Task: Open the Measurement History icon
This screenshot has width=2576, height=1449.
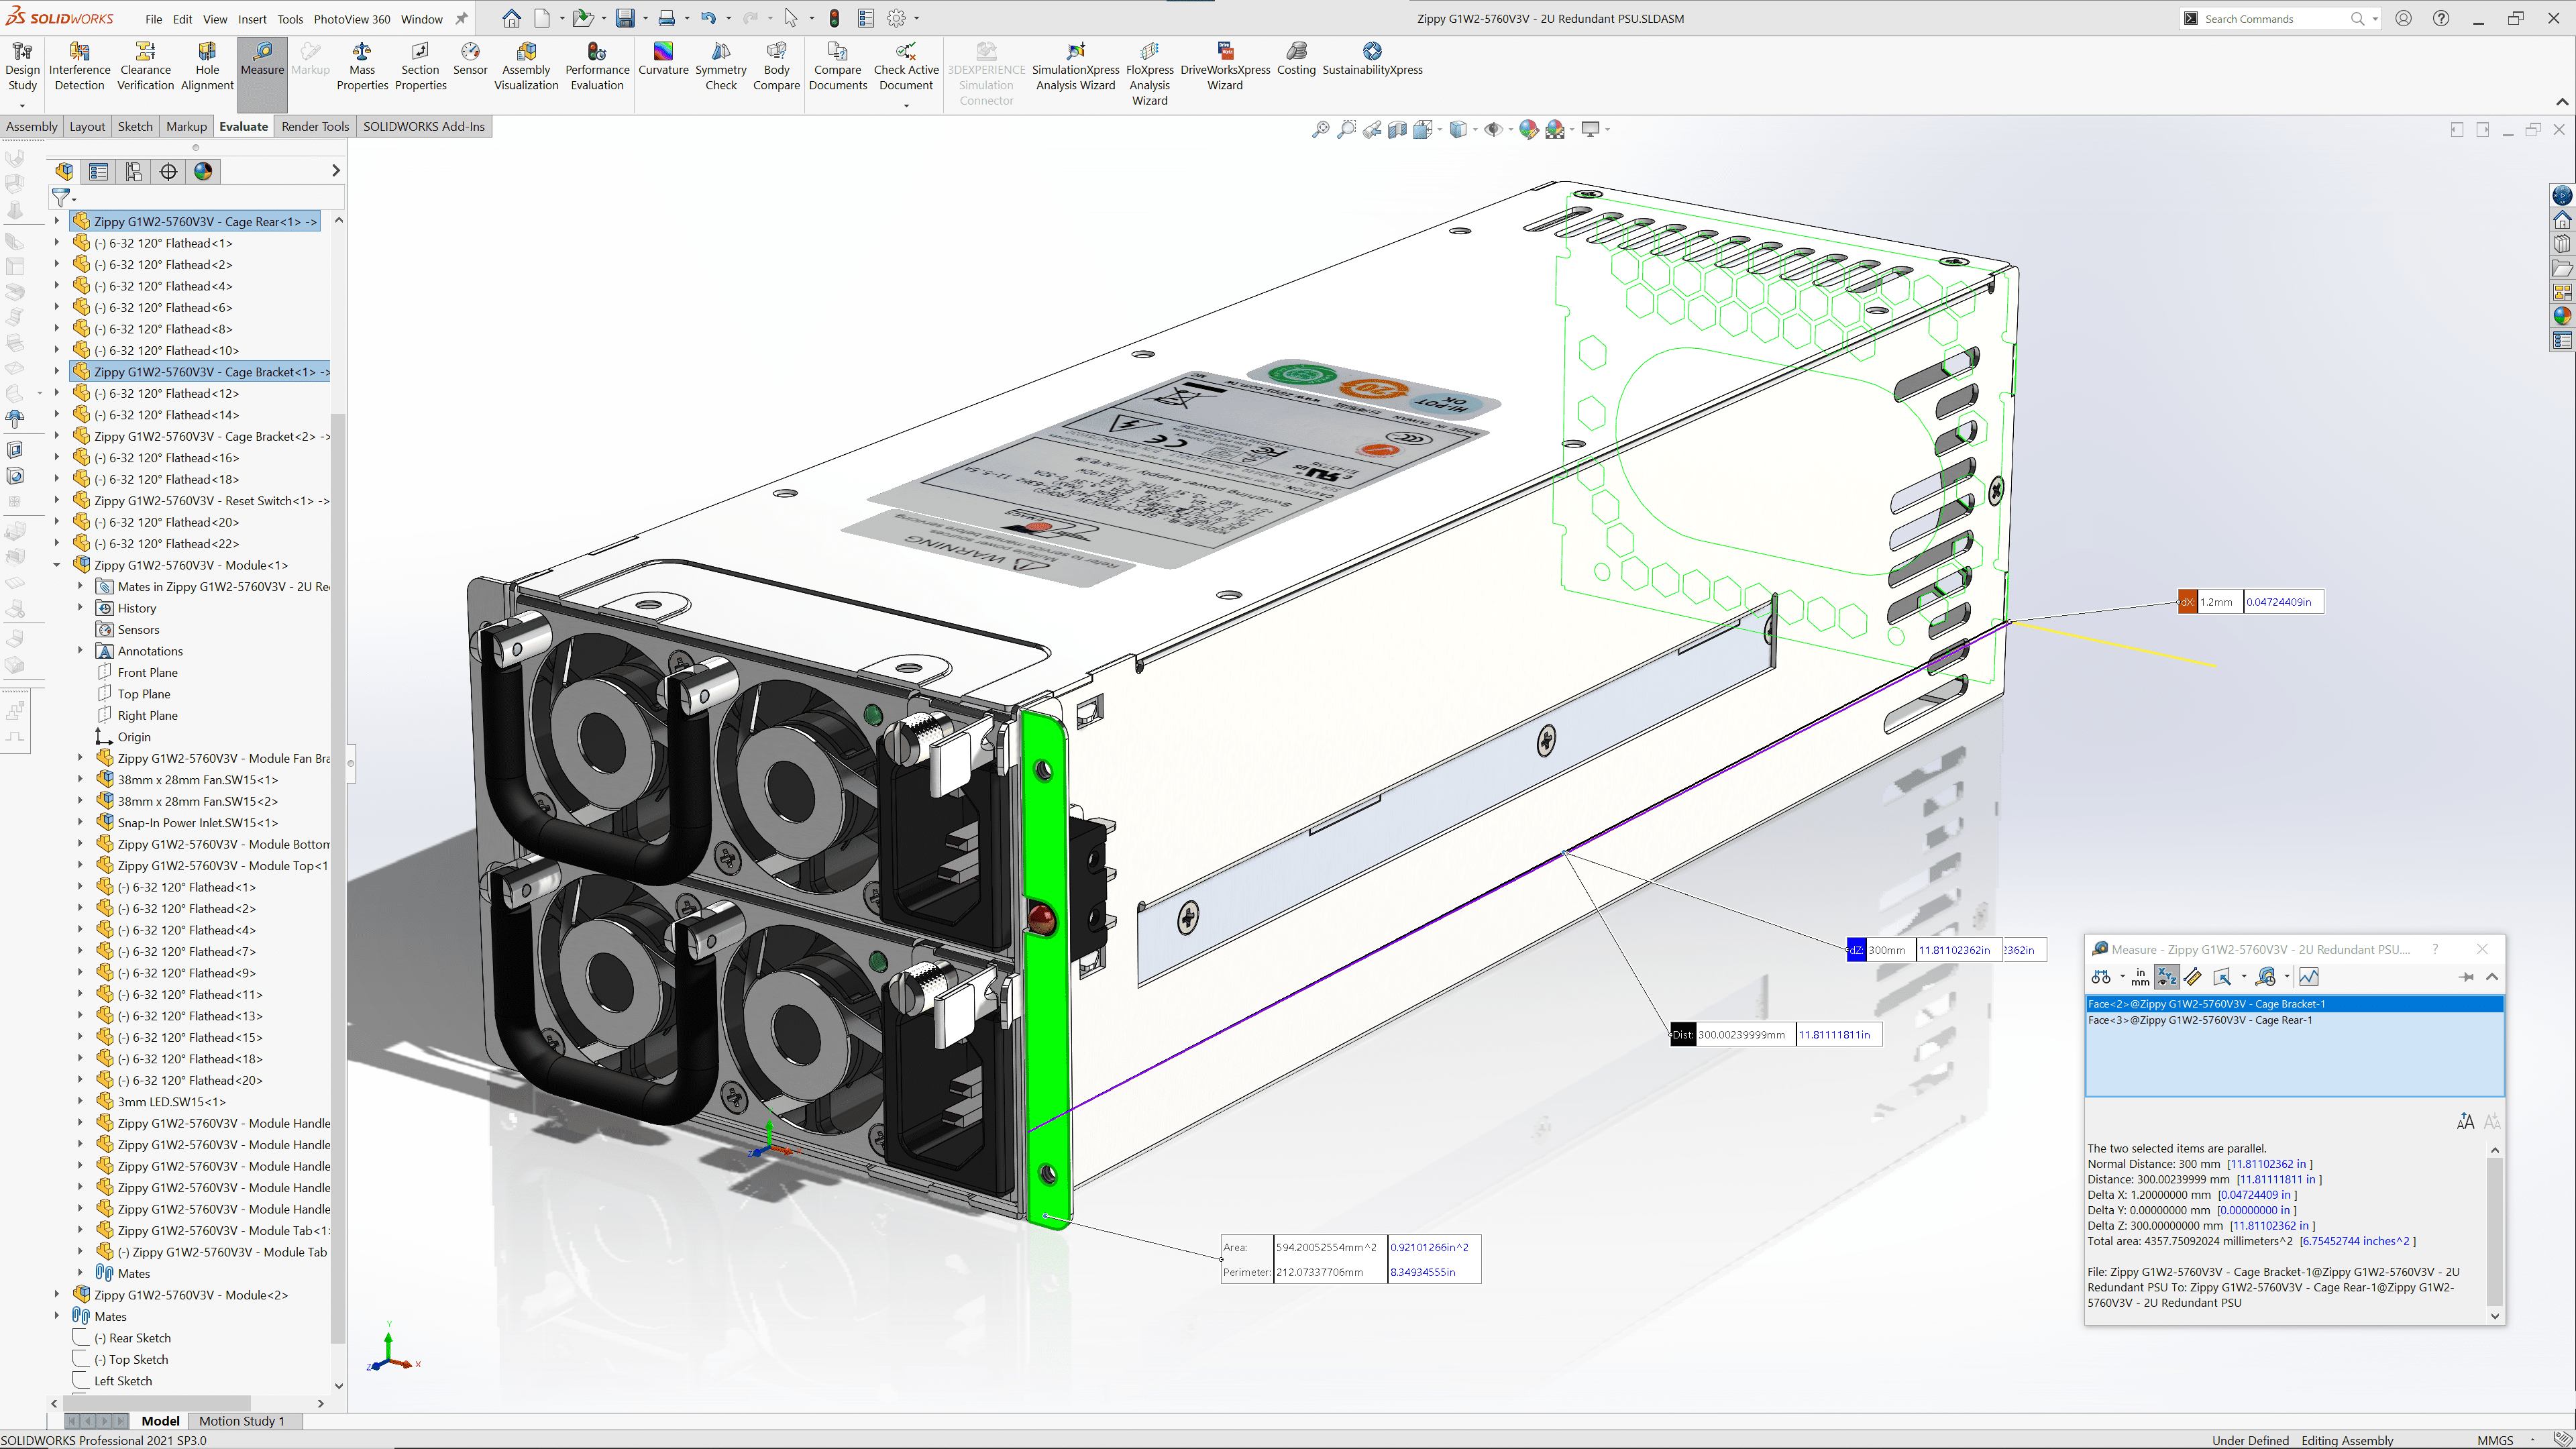Action: pyautogui.click(x=2266, y=977)
